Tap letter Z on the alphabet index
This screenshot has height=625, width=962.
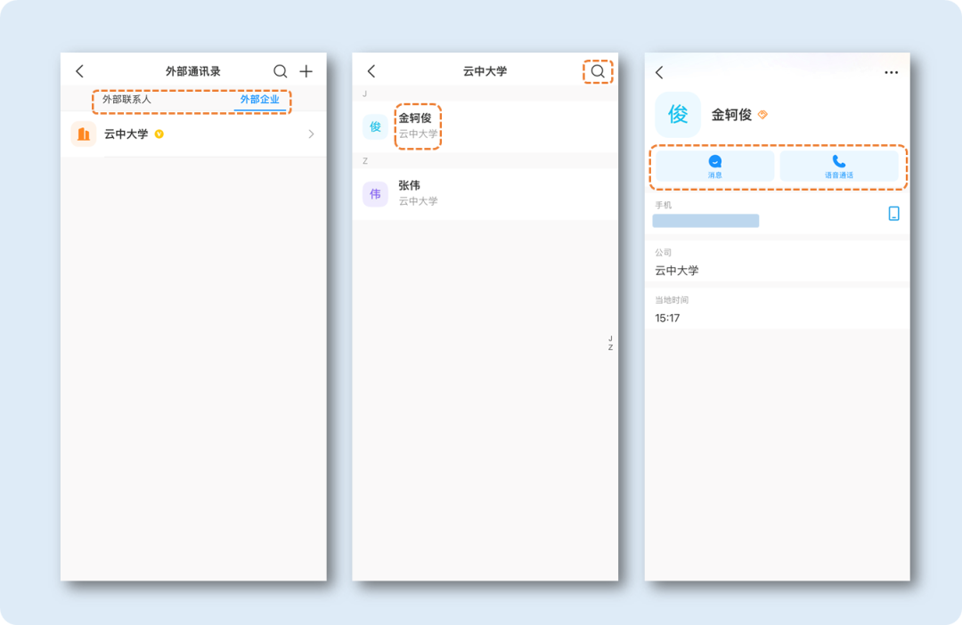[x=609, y=347]
